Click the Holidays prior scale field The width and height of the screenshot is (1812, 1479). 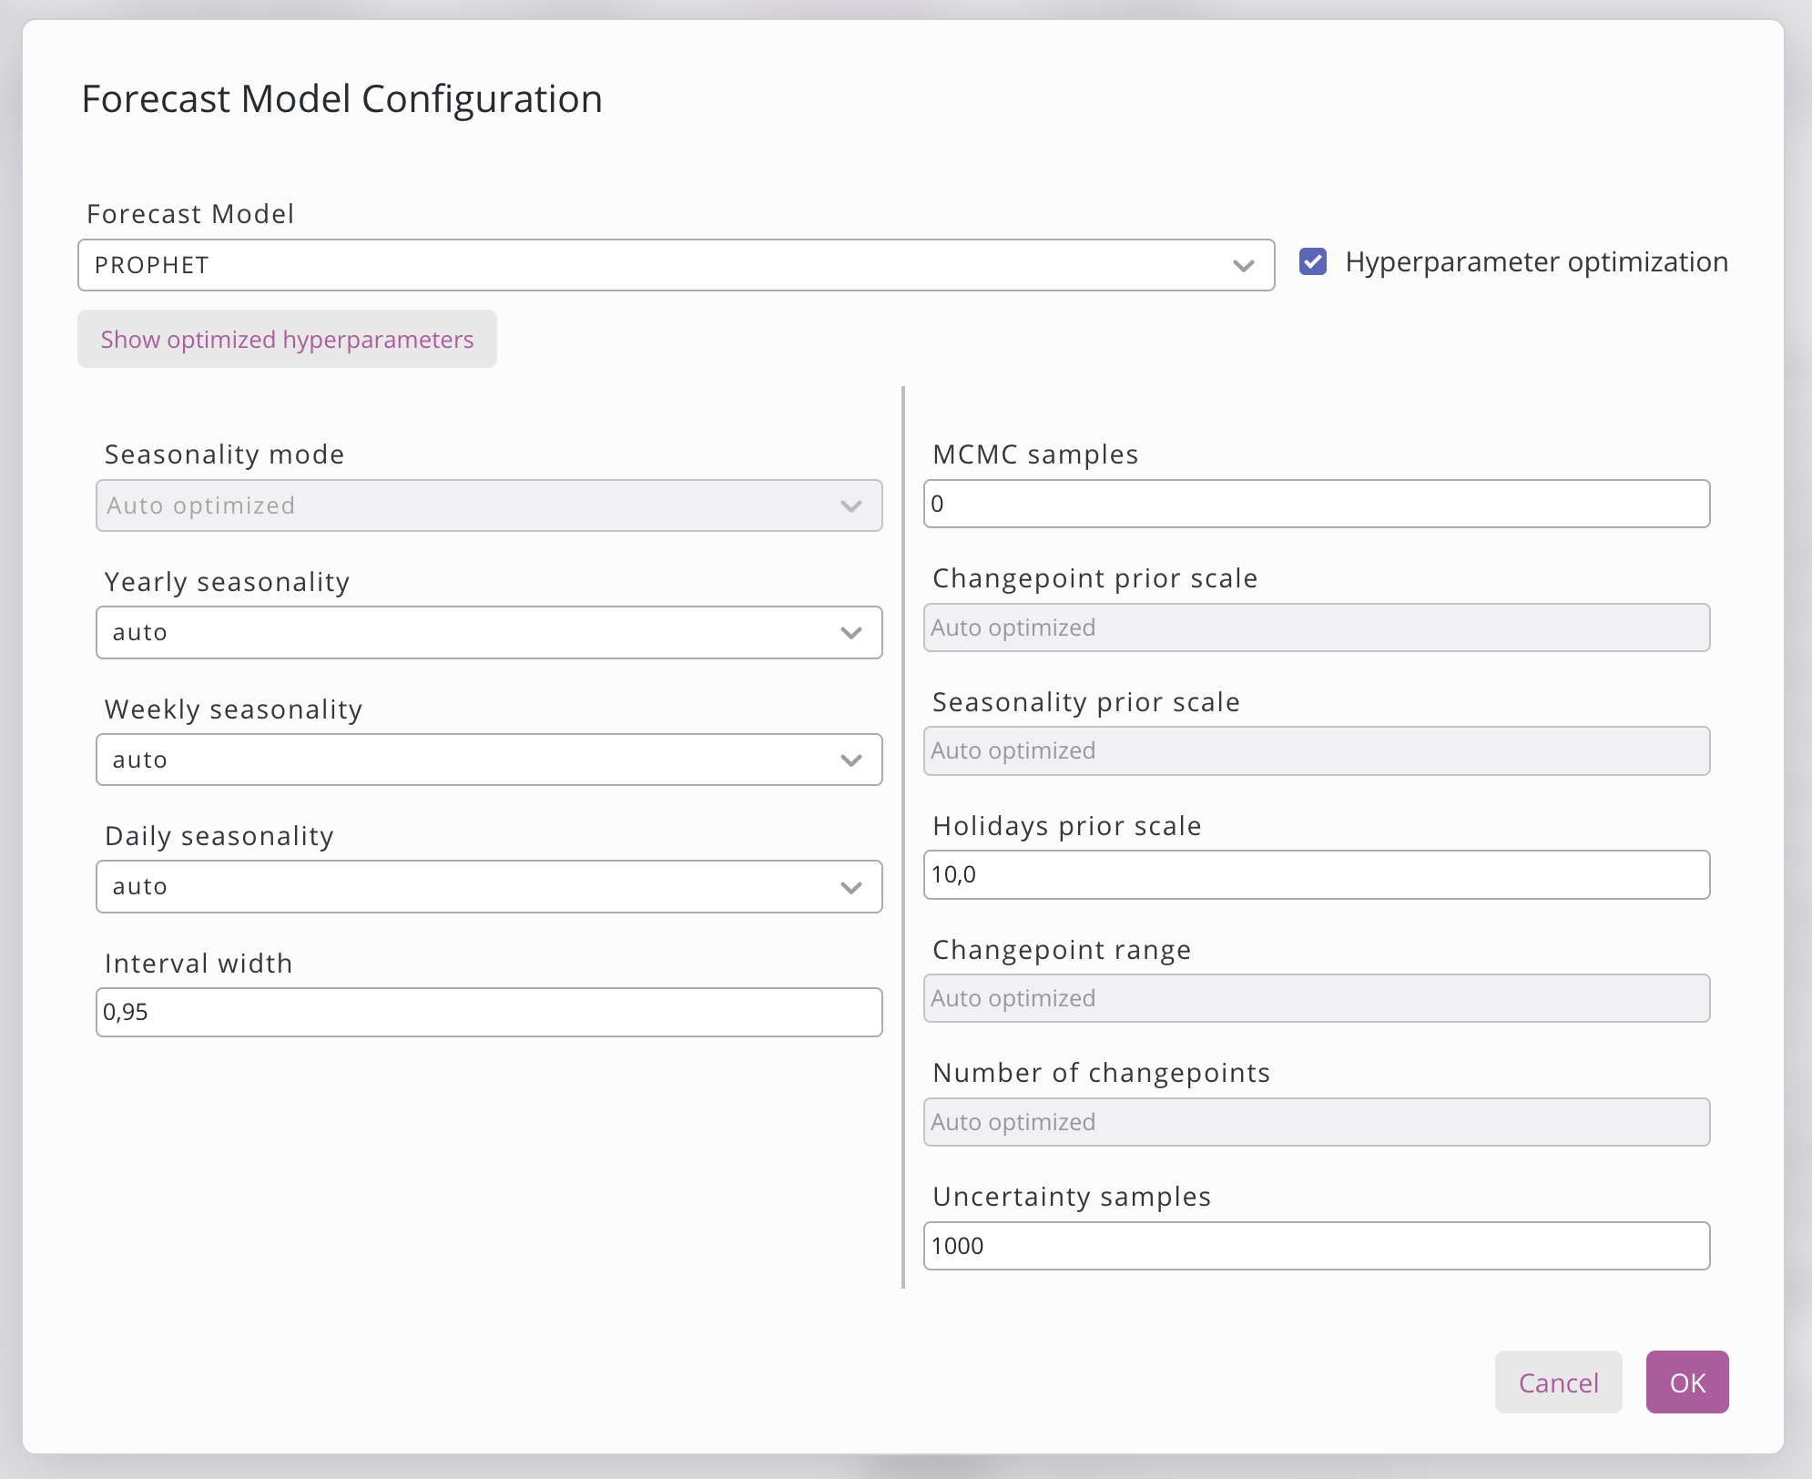tap(1316, 874)
